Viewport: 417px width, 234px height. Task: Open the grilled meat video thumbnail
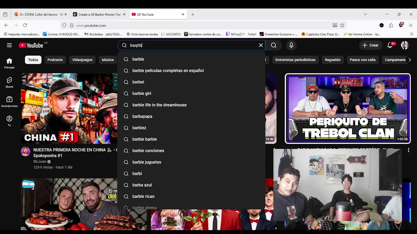coord(69,204)
